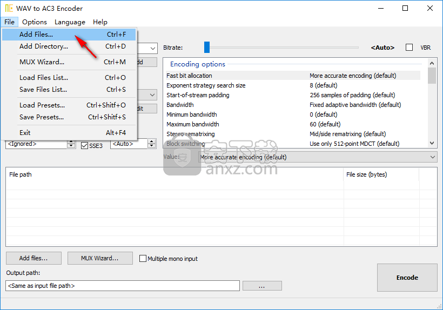Click the WAV to AC3 Encoder app icon
The image size is (443, 310).
tap(9, 8)
